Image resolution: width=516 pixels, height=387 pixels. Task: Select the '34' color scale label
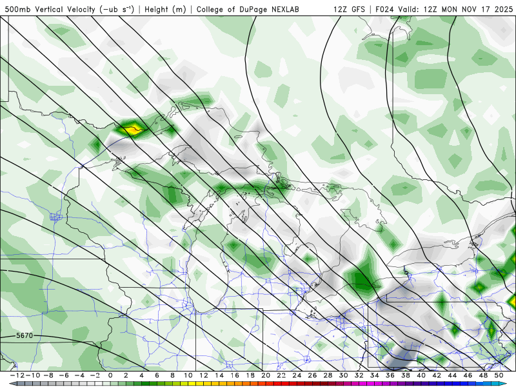coord(375,375)
